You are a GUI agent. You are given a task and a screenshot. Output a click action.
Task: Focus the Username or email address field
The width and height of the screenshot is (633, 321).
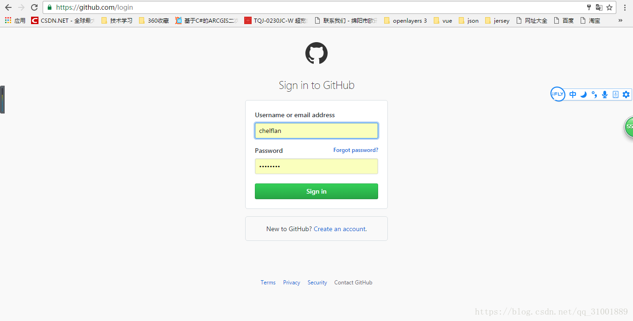[x=316, y=131]
